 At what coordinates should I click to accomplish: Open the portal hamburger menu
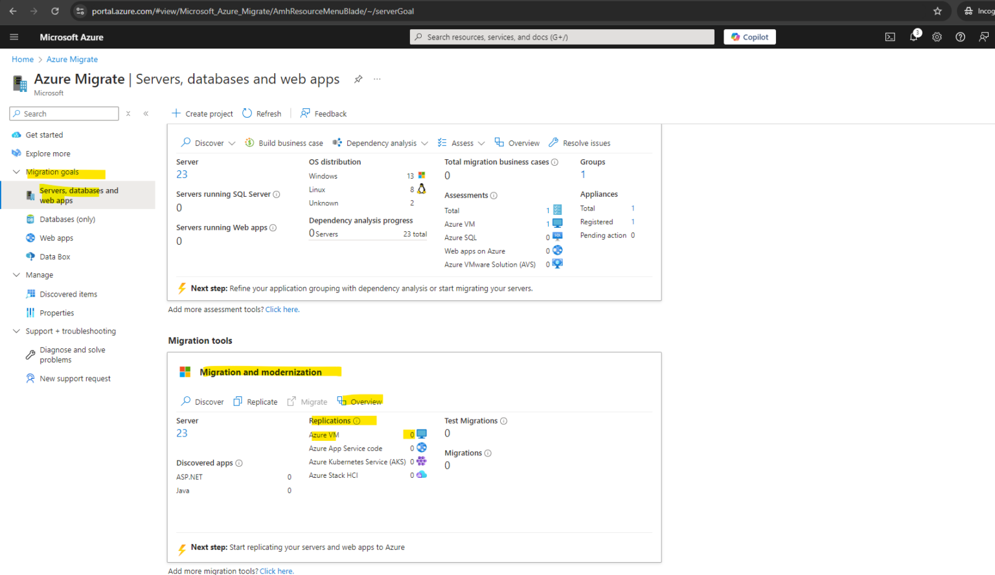coord(14,37)
